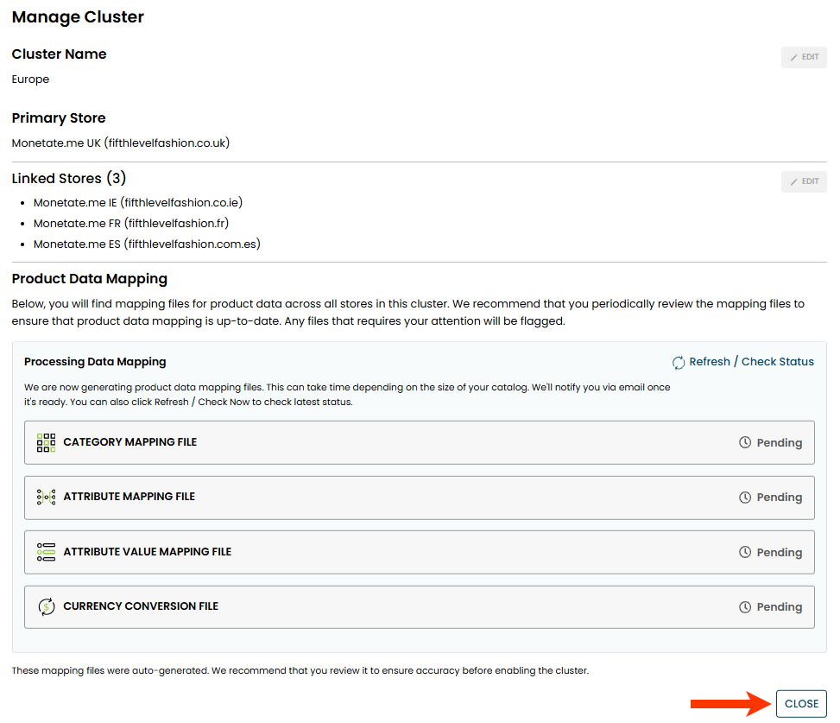This screenshot has width=840, height=723.
Task: Click the refresh arrows icon
Action: click(x=679, y=362)
